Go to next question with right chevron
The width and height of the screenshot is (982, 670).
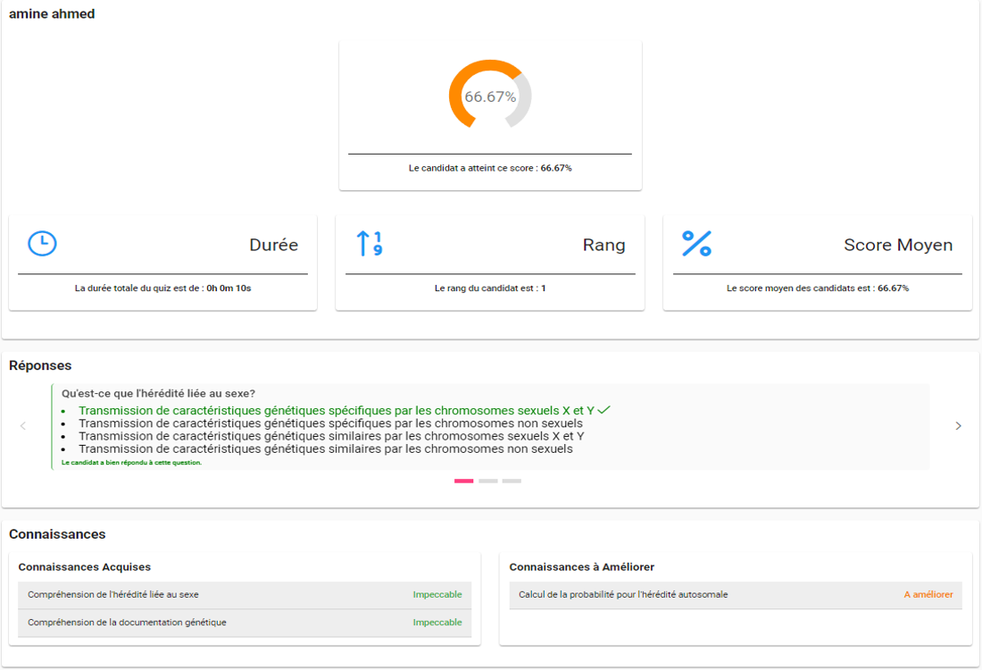[x=958, y=426]
